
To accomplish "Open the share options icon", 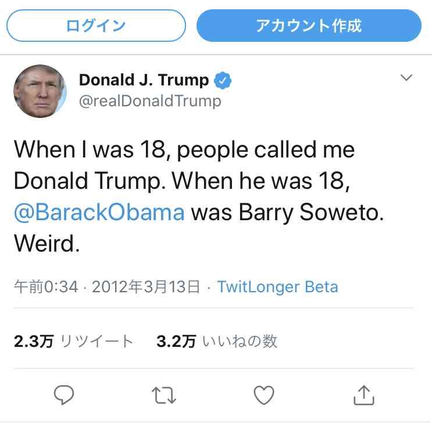I will 364,395.
